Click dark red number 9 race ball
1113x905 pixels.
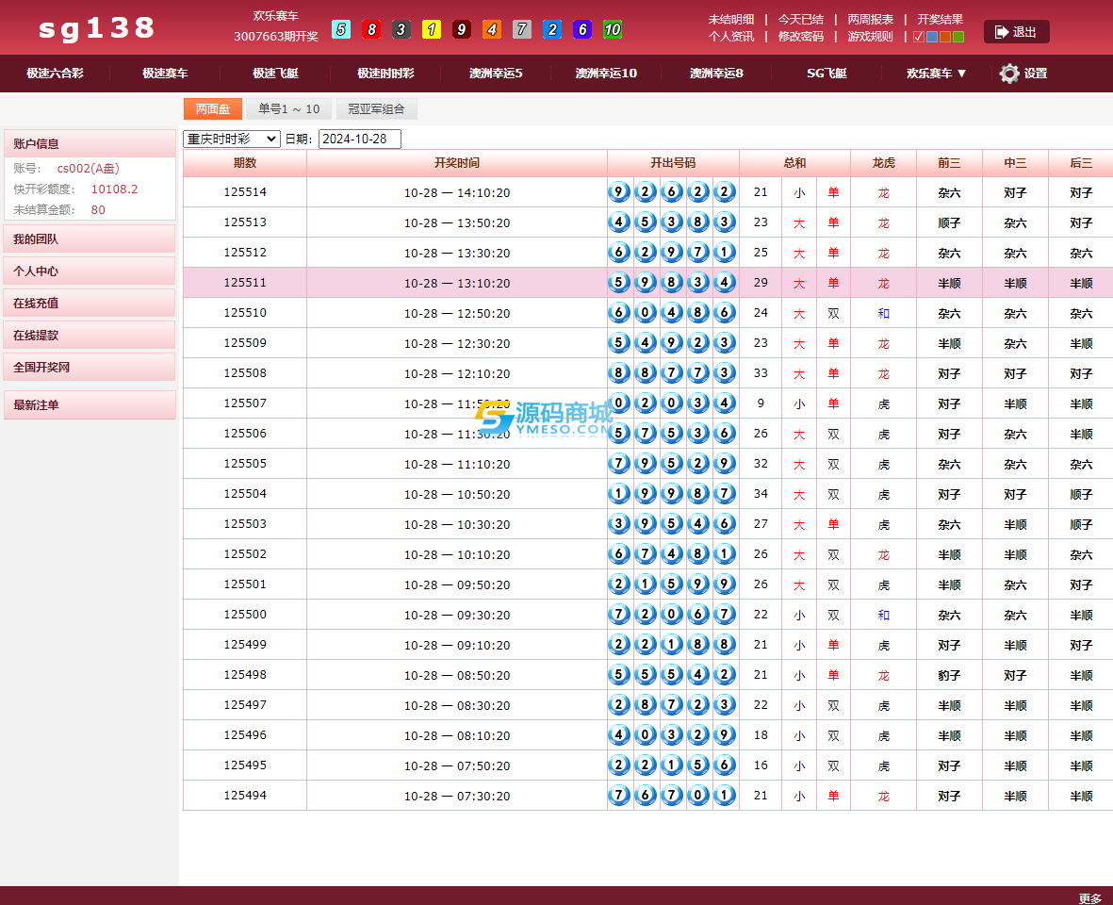point(462,29)
